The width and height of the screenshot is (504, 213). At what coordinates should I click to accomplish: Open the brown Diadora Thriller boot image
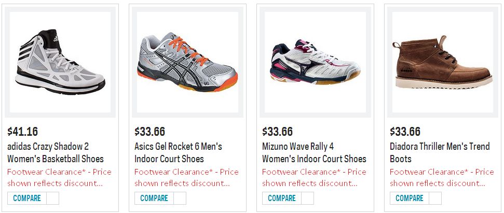443,62
